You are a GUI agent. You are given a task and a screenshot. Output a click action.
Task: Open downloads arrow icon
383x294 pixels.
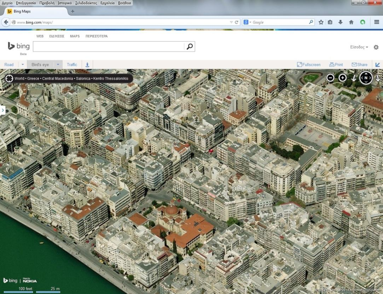(340, 22)
